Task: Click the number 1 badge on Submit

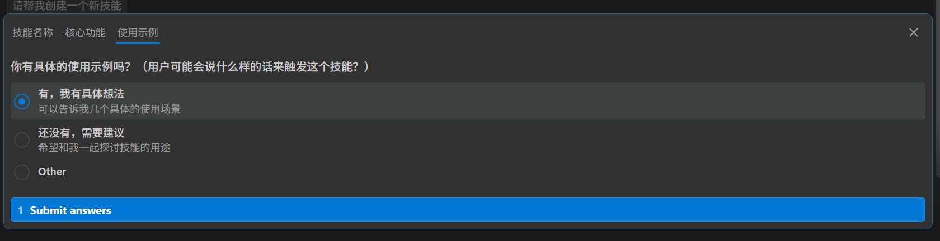Action: pos(21,210)
